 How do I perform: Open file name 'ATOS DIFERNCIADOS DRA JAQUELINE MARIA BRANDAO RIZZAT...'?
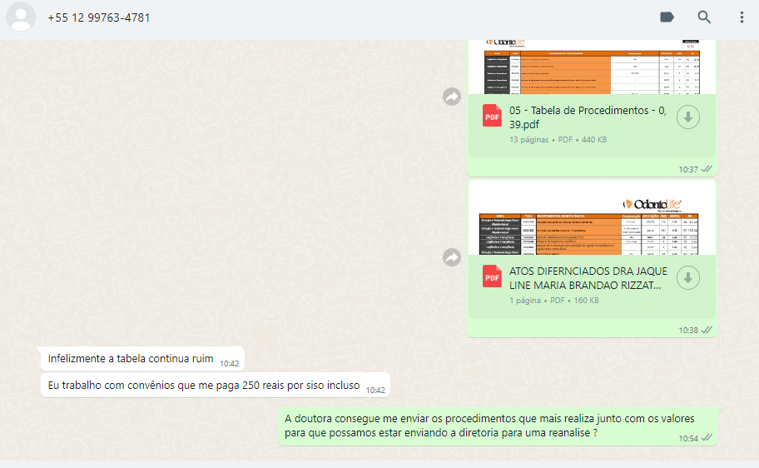tap(588, 278)
